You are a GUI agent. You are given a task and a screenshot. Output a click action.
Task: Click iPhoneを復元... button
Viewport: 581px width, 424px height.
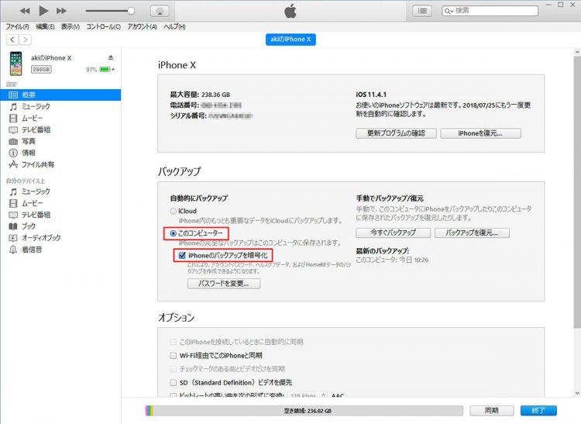[480, 133]
